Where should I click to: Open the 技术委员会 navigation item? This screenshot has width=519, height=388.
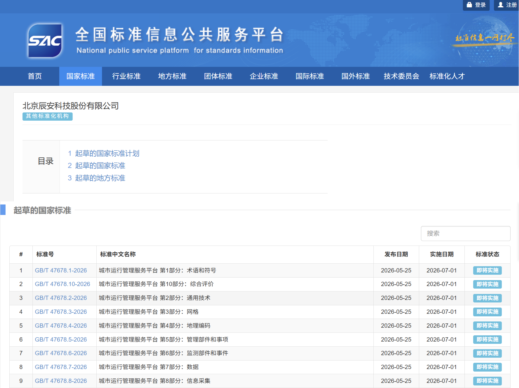(401, 76)
